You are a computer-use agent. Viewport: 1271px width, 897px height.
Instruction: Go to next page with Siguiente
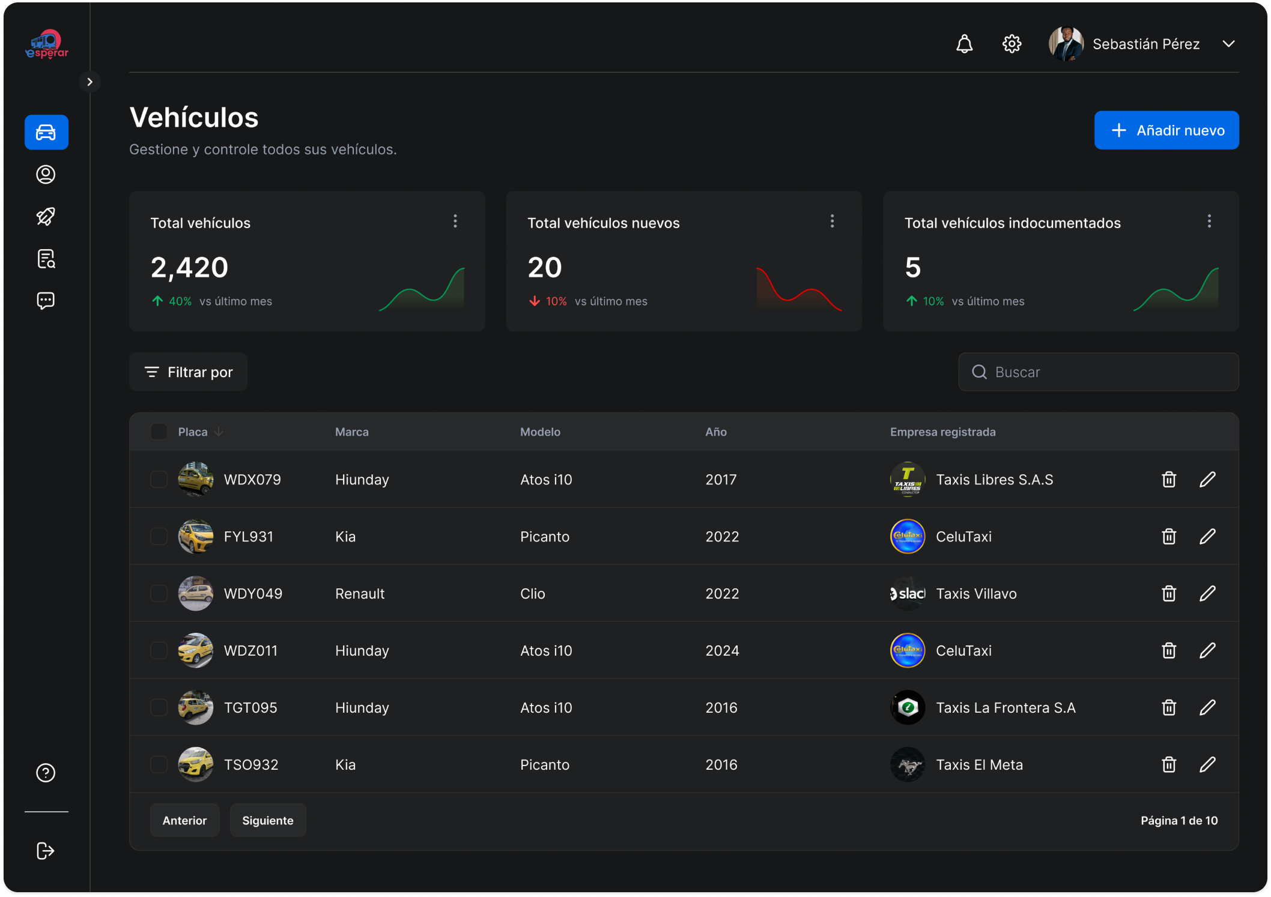268,820
